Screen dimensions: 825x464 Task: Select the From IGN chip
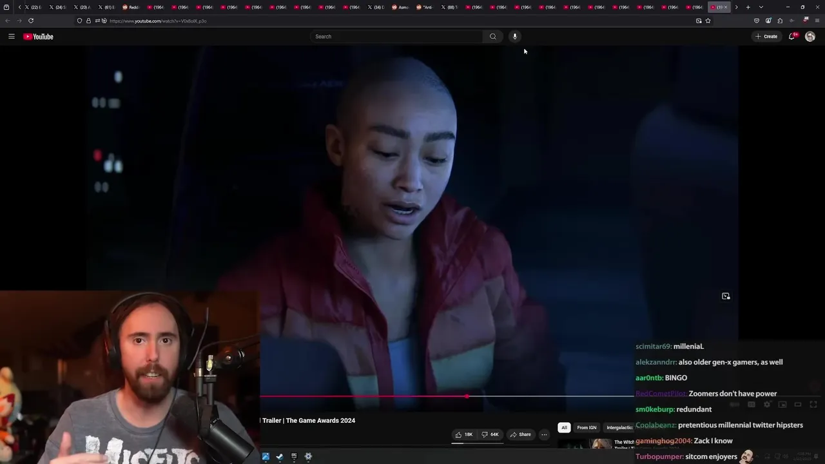(x=587, y=428)
